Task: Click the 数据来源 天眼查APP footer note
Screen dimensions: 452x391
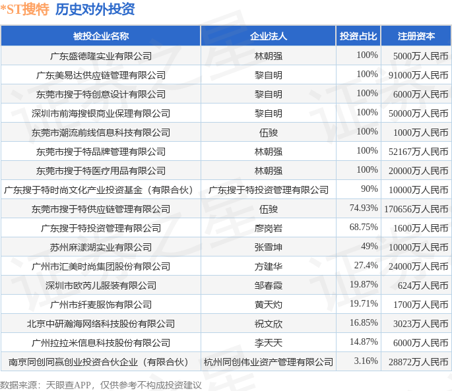Action: pyautogui.click(x=100, y=385)
